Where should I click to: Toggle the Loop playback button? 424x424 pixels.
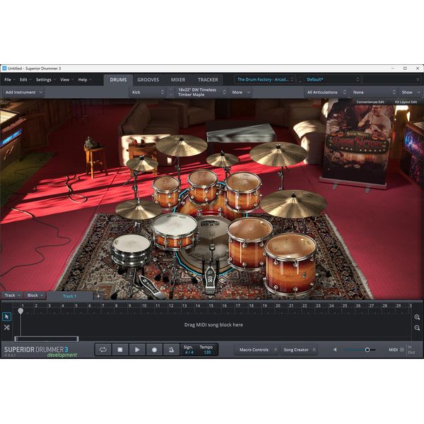coord(103,350)
